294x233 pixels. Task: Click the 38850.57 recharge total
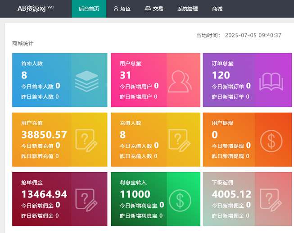[x=44, y=135]
